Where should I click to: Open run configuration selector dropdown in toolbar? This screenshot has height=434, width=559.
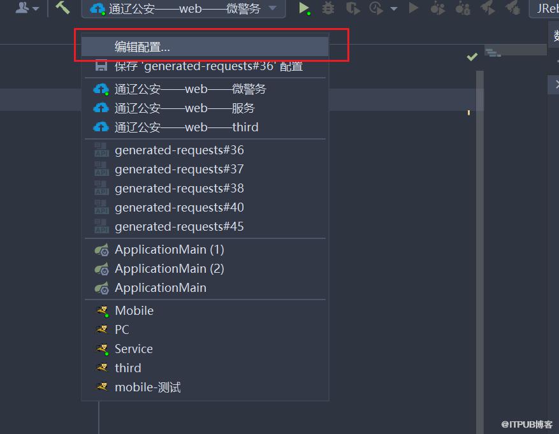coord(184,8)
